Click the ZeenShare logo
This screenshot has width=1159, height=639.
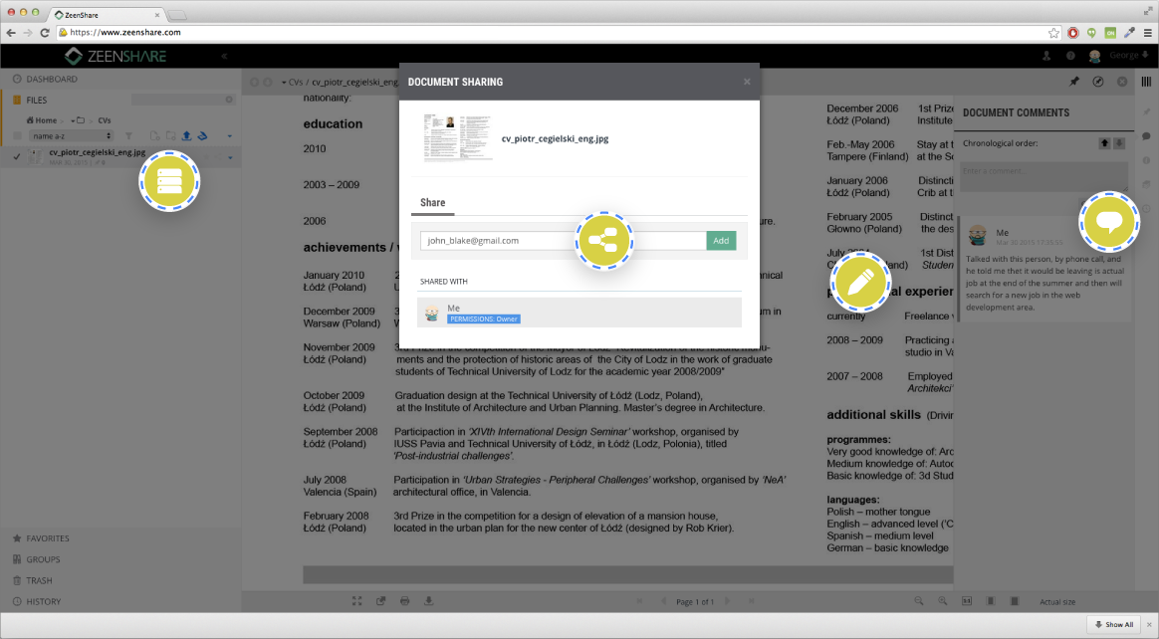pyautogui.click(x=116, y=56)
